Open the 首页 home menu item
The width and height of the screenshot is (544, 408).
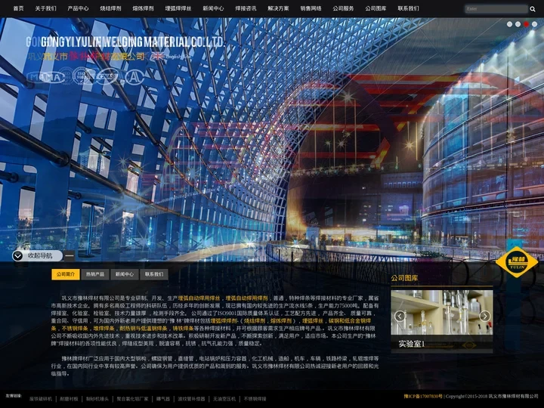click(x=18, y=8)
